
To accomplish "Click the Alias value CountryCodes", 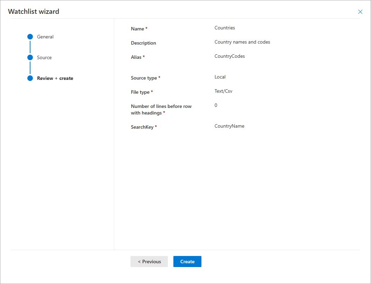I will (229, 56).
